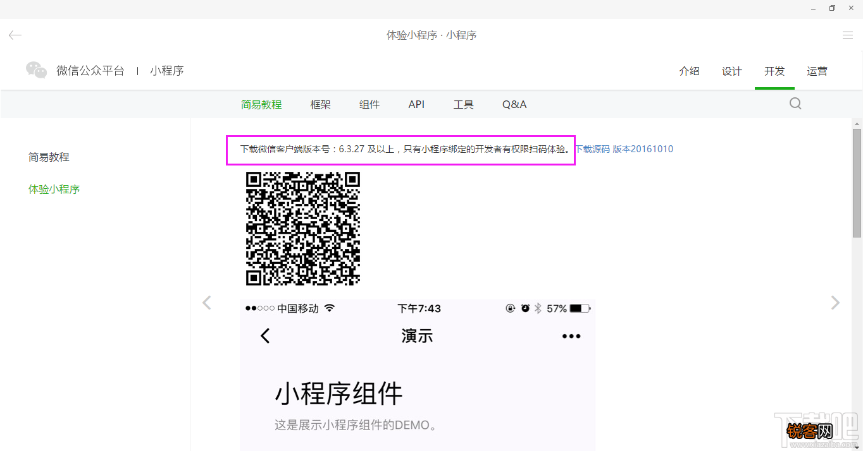Image resolution: width=863 pixels, height=451 pixels.
Task: Open the 框架 section
Action: (x=321, y=105)
